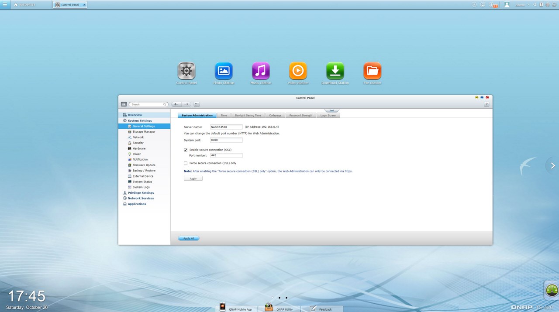View event notifications icon with 41 badge
This screenshot has height=312, width=559.
tap(493, 5)
